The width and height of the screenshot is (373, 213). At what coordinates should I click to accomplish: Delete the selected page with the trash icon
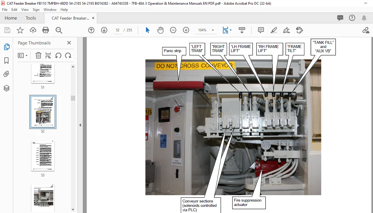[38, 55]
